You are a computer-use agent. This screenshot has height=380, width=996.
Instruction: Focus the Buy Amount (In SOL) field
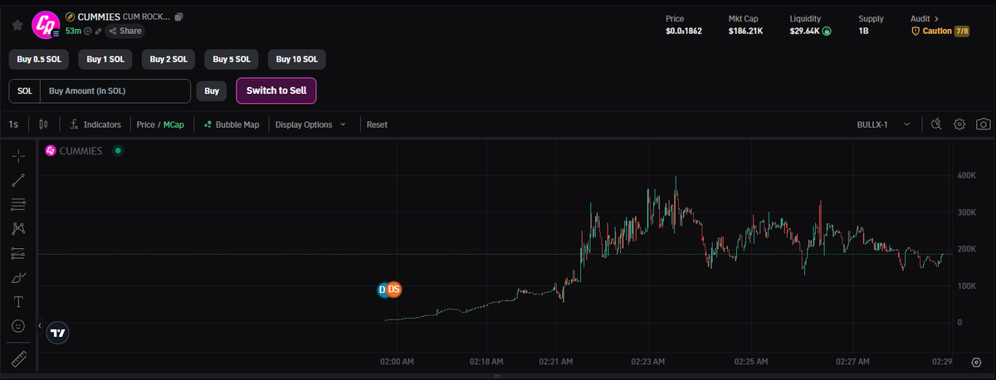pyautogui.click(x=116, y=90)
